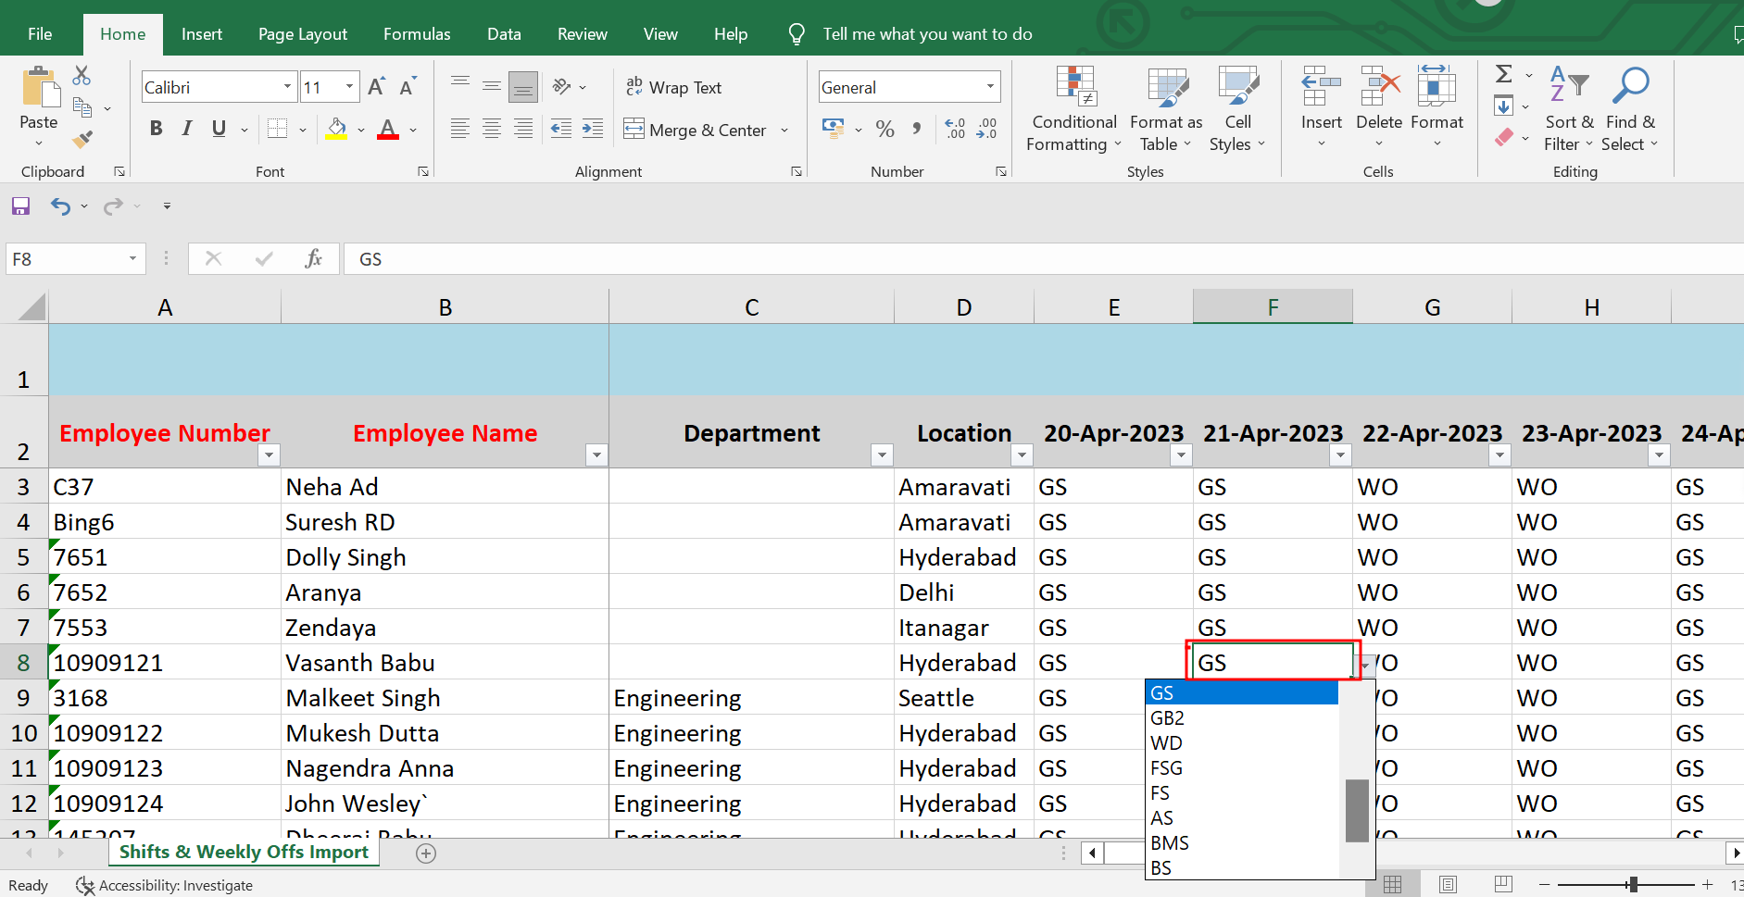Toggle bold formatting

(156, 129)
